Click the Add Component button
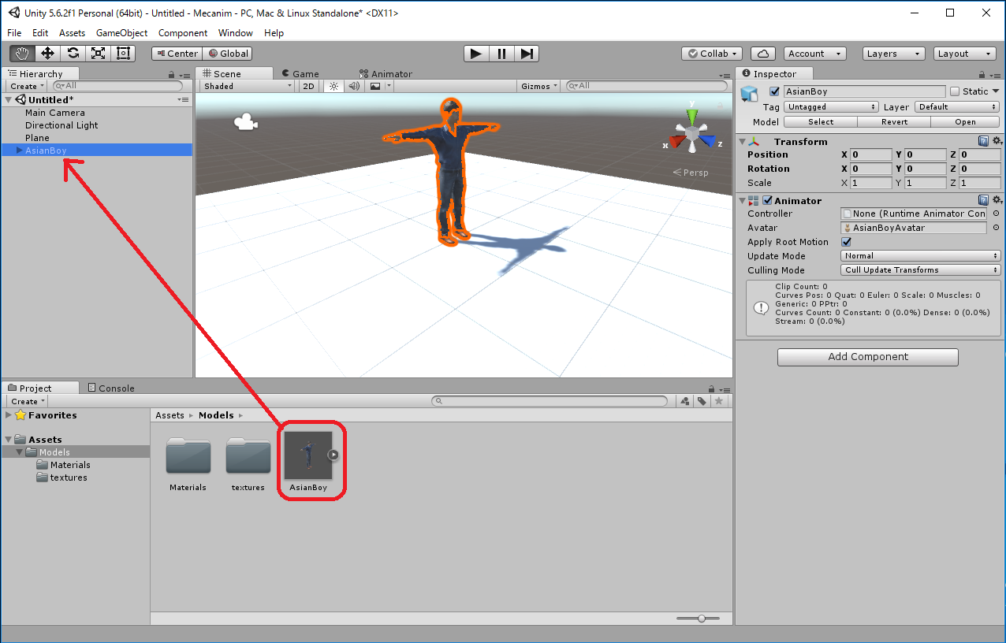The width and height of the screenshot is (1006, 643). click(x=867, y=357)
